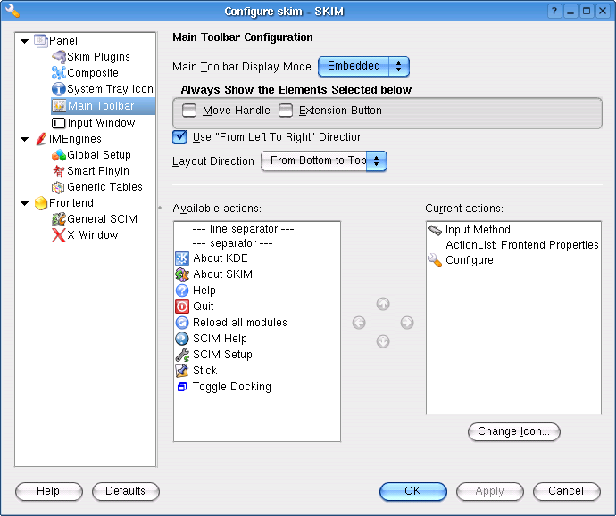Click the red Quit icon
This screenshot has width=616, height=516.
coord(182,307)
